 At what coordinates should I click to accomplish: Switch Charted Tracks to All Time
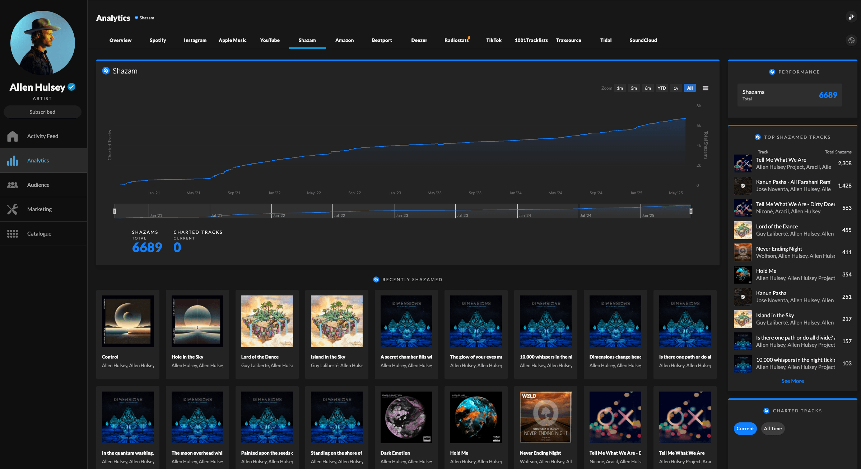773,428
